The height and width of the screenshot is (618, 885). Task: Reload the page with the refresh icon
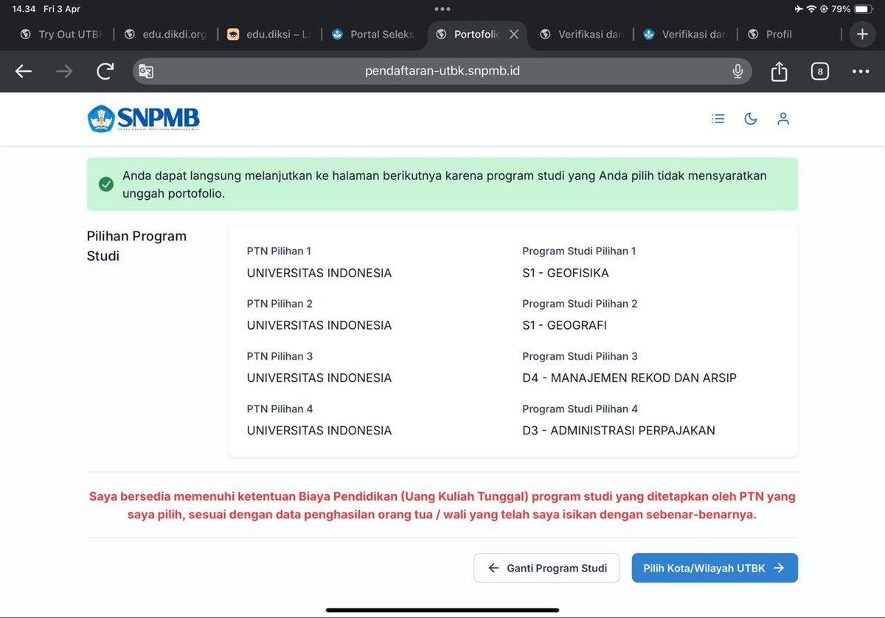point(105,71)
